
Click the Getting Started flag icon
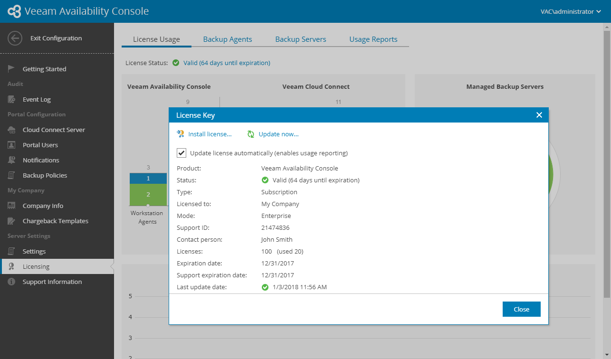coord(11,69)
